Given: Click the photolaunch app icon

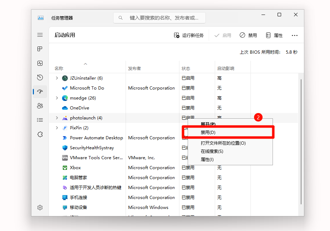Looking at the screenshot, I should [x=65, y=118].
